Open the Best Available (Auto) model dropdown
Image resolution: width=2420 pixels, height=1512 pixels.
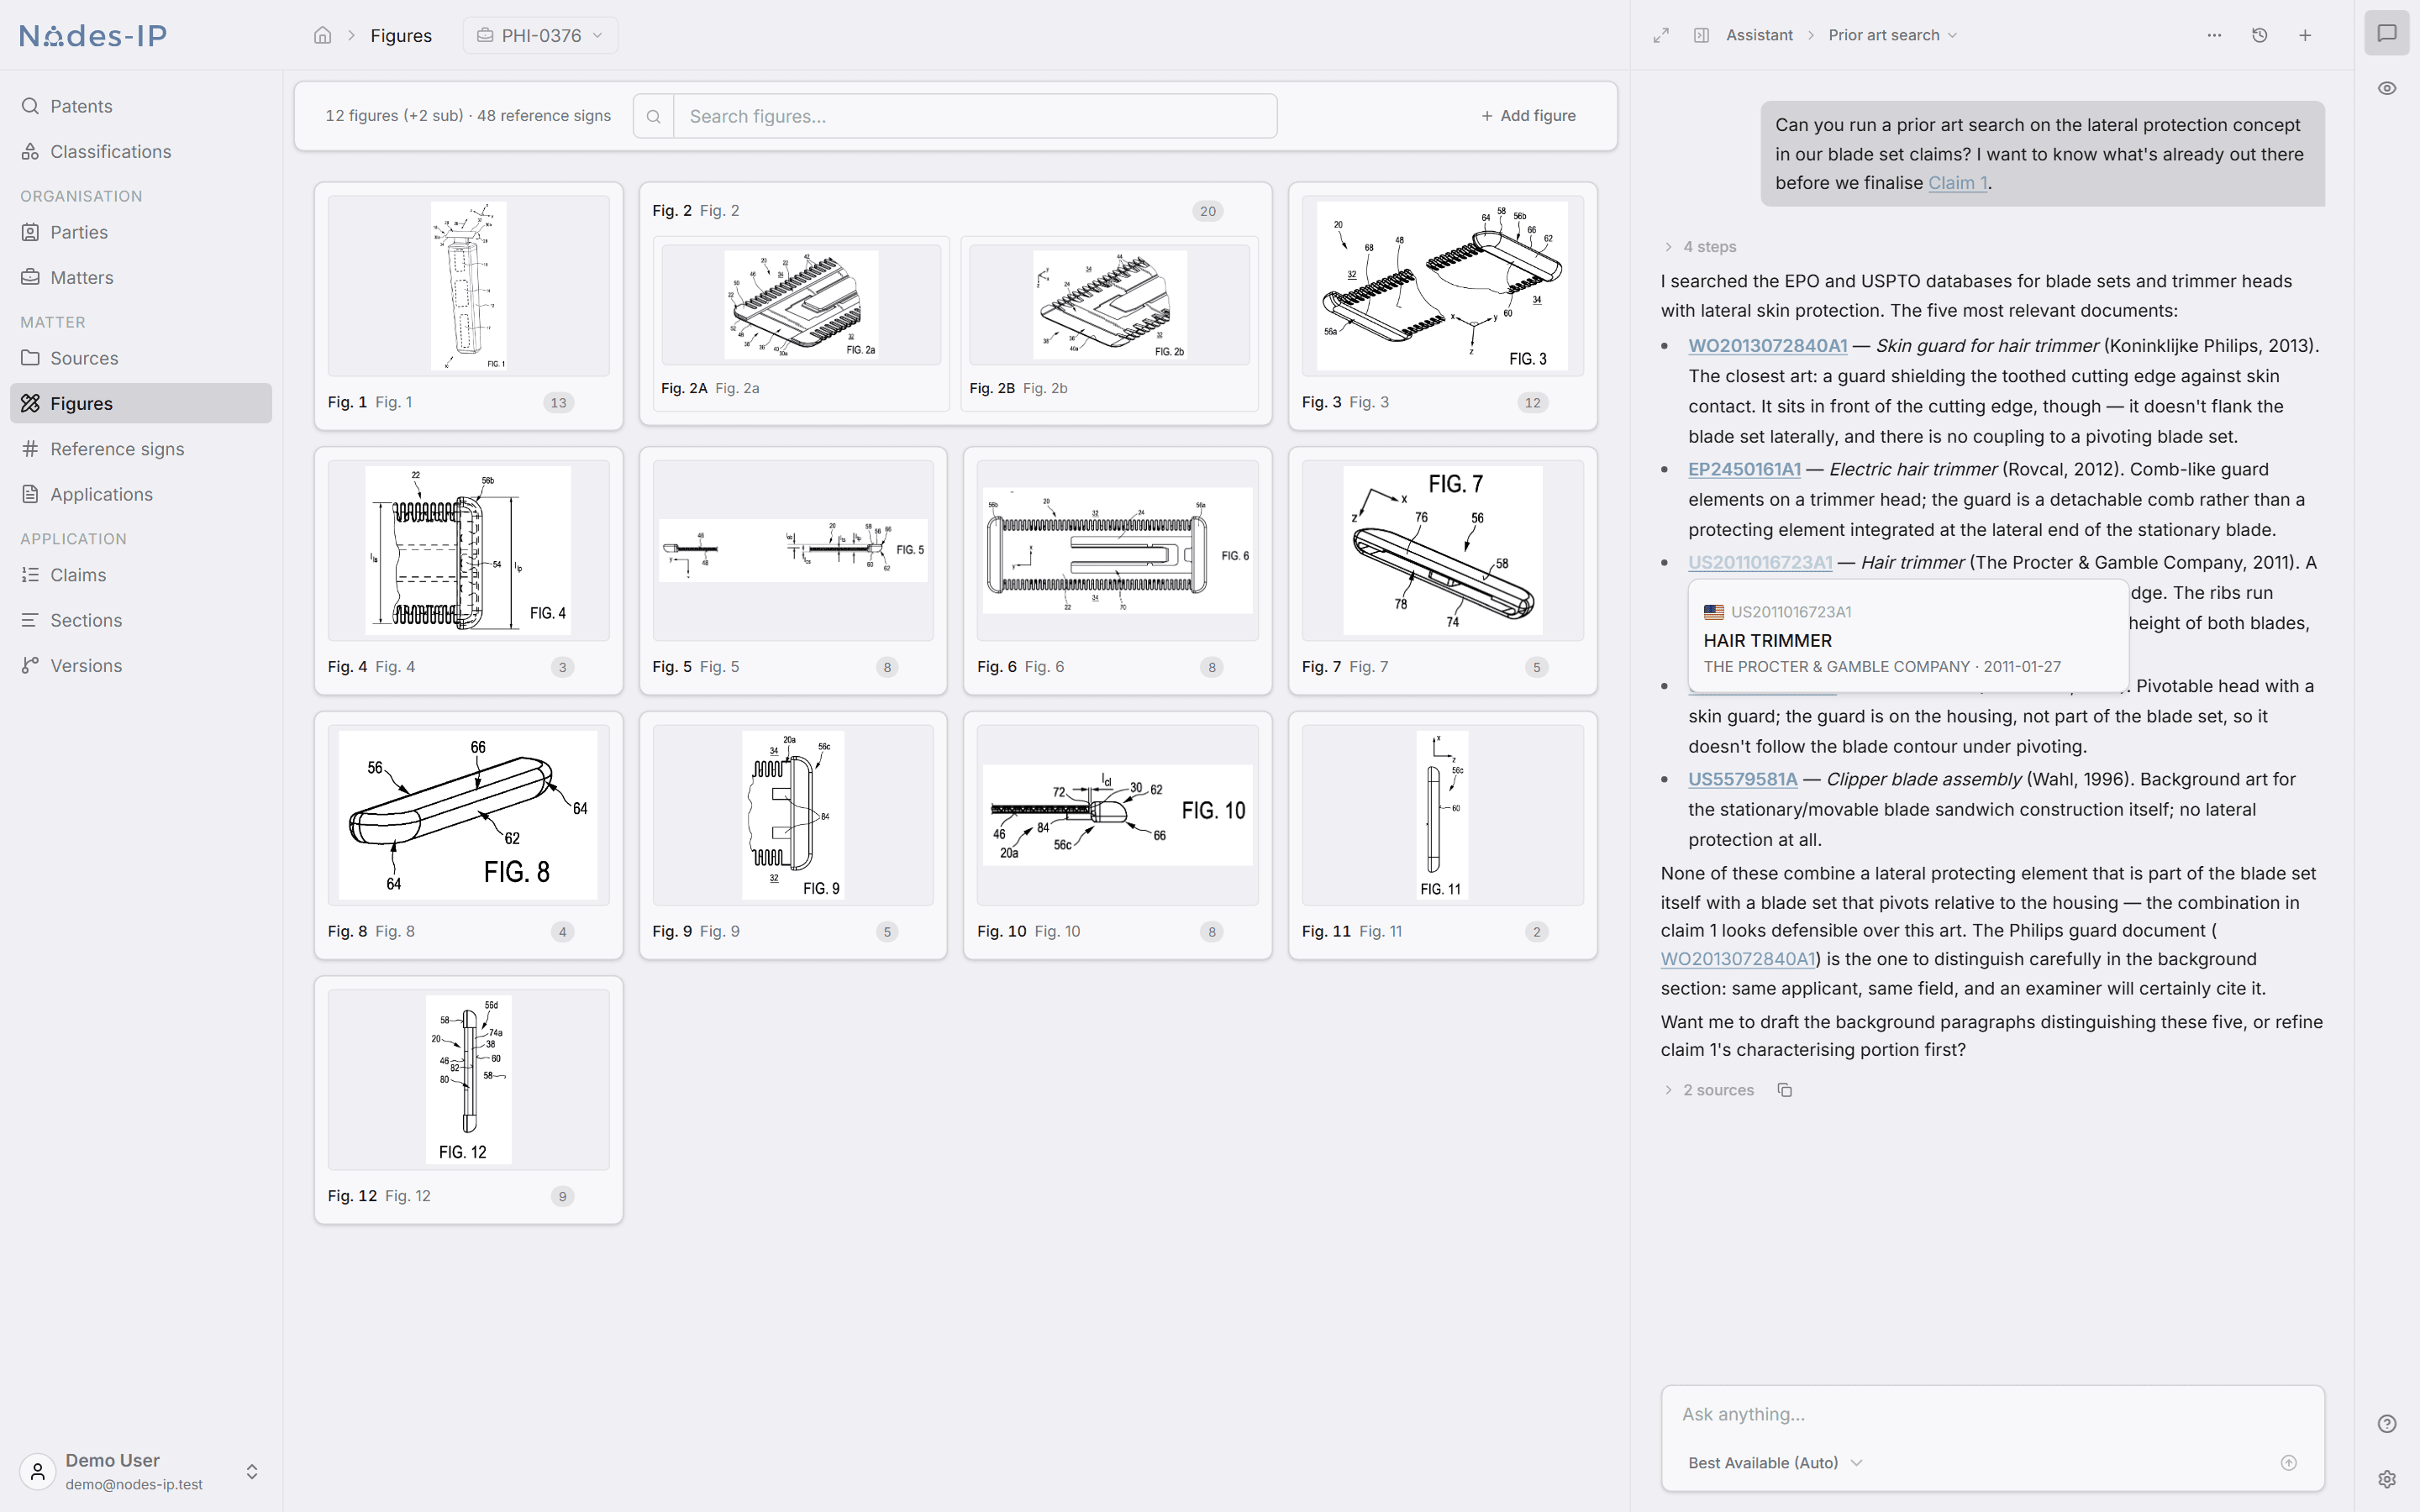1775,1463
